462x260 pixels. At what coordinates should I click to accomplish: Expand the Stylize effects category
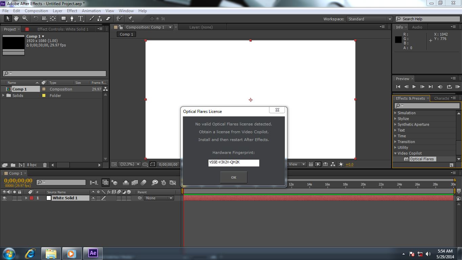pyautogui.click(x=395, y=119)
